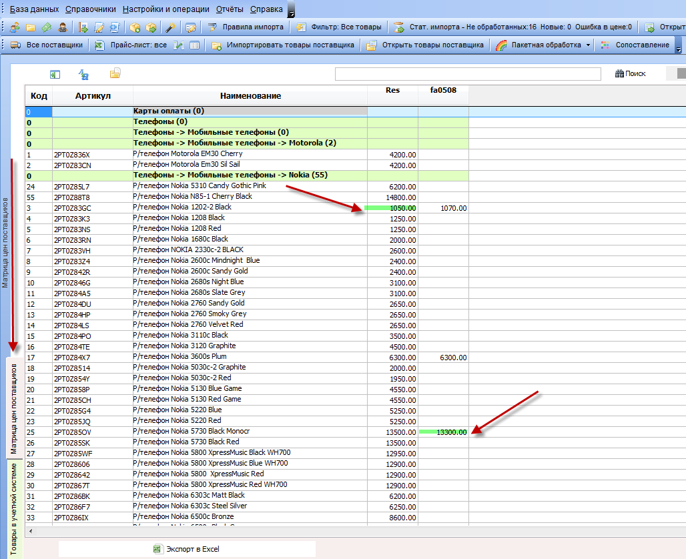
Task: Click the box with green arrow icon
Action: (151, 27)
